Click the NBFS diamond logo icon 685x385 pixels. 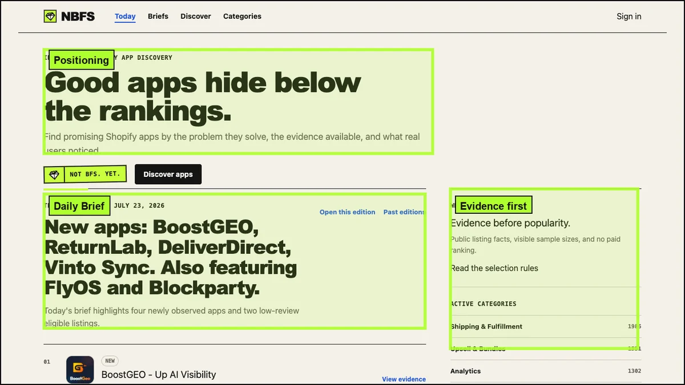pyautogui.click(x=50, y=17)
